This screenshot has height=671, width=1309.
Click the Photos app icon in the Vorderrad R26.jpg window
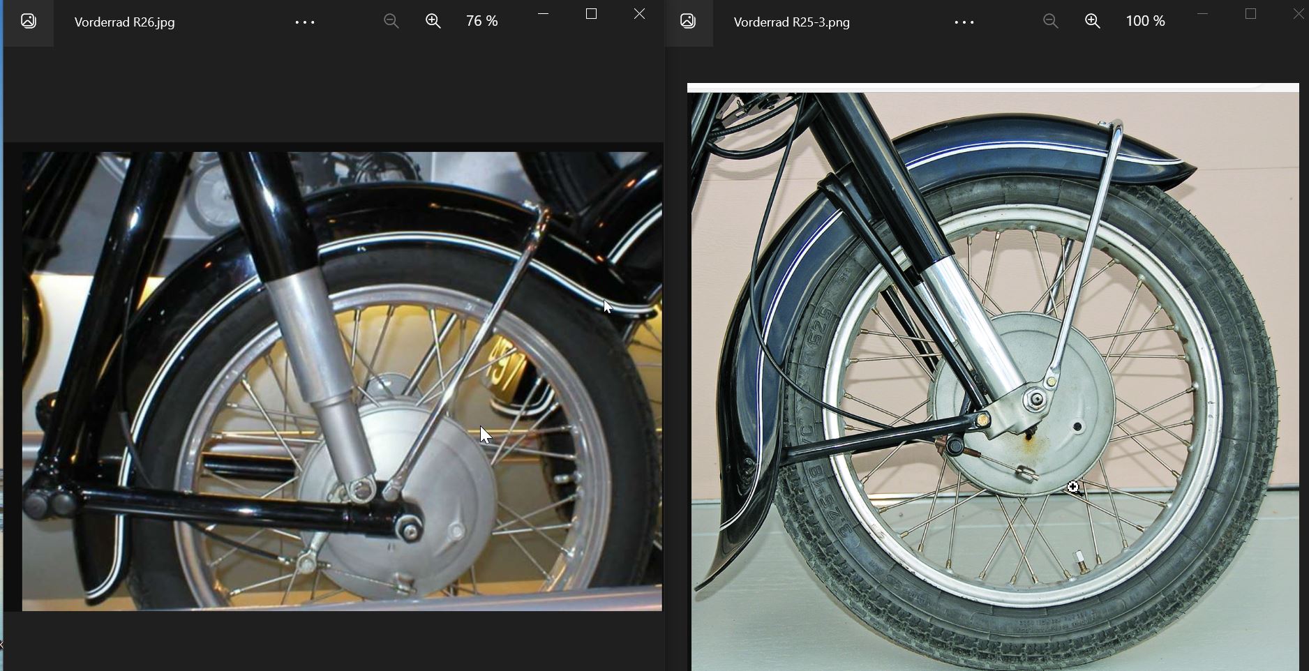click(29, 21)
